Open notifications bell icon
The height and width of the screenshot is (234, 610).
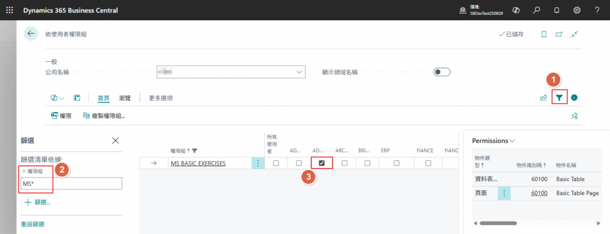pos(557,11)
